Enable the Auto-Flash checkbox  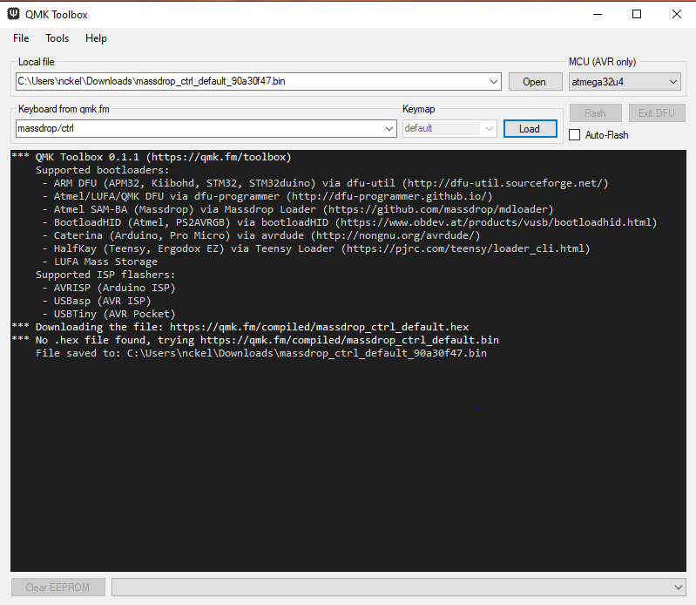[574, 134]
